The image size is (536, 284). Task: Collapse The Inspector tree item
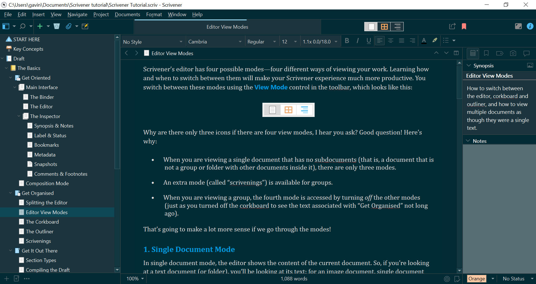point(19,116)
